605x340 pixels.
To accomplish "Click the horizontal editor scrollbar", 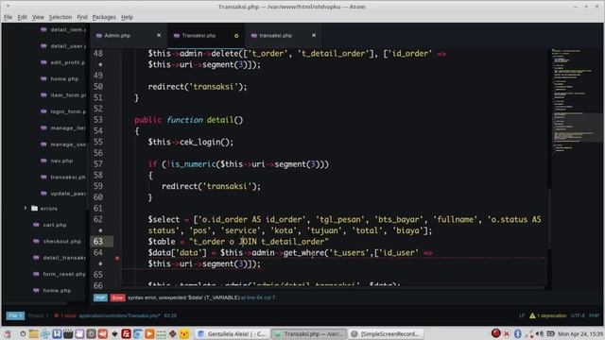I will click(x=334, y=287).
